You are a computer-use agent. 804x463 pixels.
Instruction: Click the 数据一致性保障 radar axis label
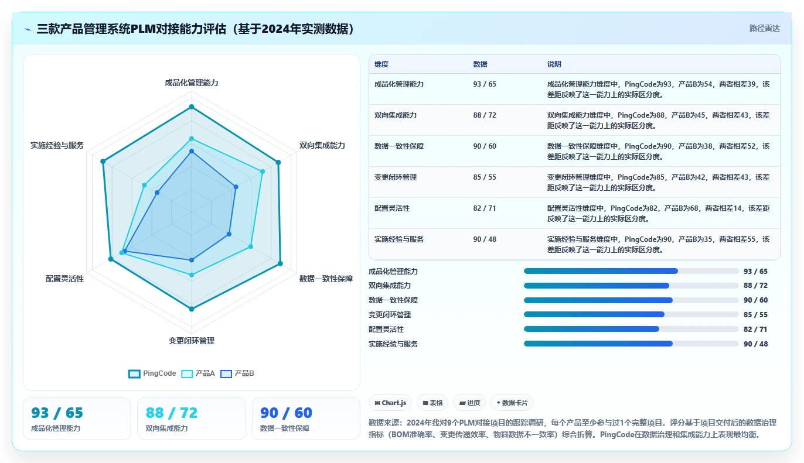click(x=326, y=279)
